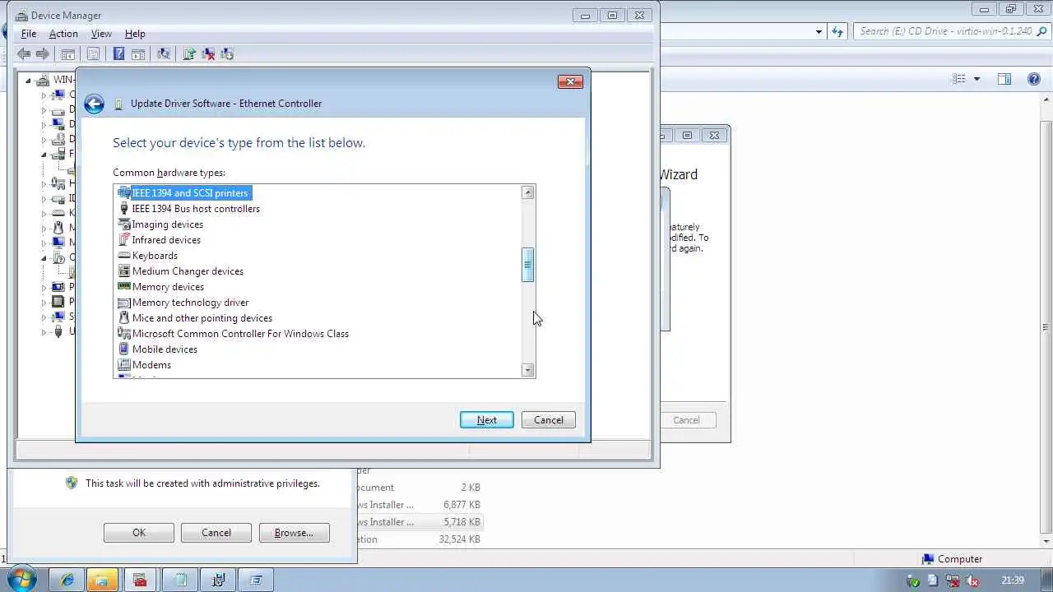1053x592 pixels.
Task: Click the Update Driver Software toolbar icon
Action: point(189,54)
